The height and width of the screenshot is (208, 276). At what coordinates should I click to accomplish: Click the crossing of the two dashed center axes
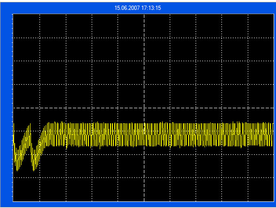[144, 108]
